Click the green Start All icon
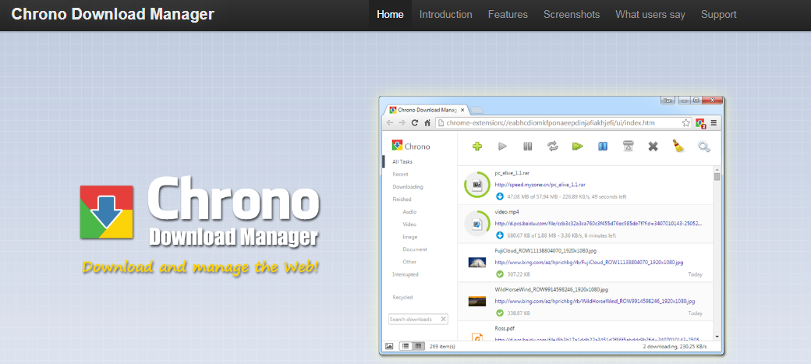The image size is (811, 364). pos(577,146)
